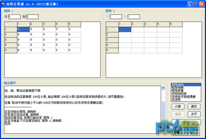The height and width of the screenshot is (139, 206).
Task: Select Matrix 1 cell at row 1, column 1
Action: point(23,30)
